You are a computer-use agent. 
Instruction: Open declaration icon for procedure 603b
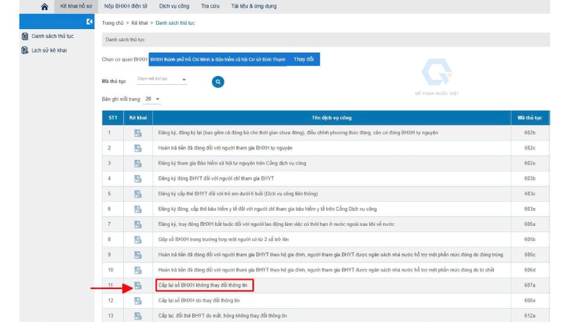click(x=138, y=178)
